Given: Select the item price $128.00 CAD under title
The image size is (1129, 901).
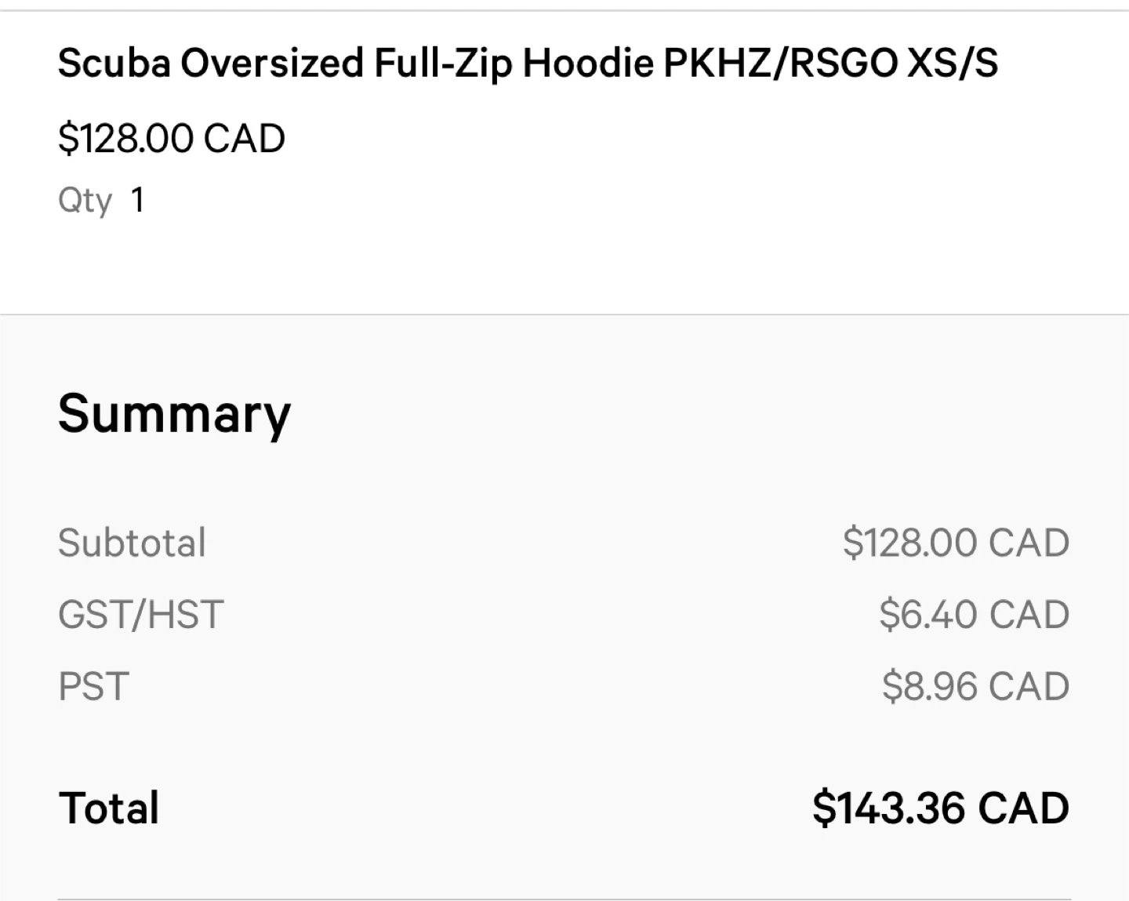Looking at the screenshot, I should pos(172,139).
